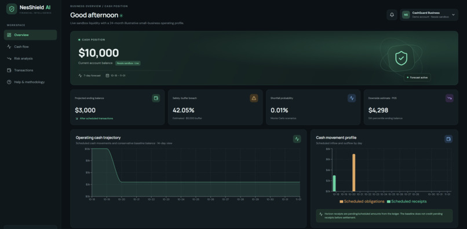Click the trend-down icon on Downside estimate
The height and width of the screenshot is (229, 467).
[450, 98]
